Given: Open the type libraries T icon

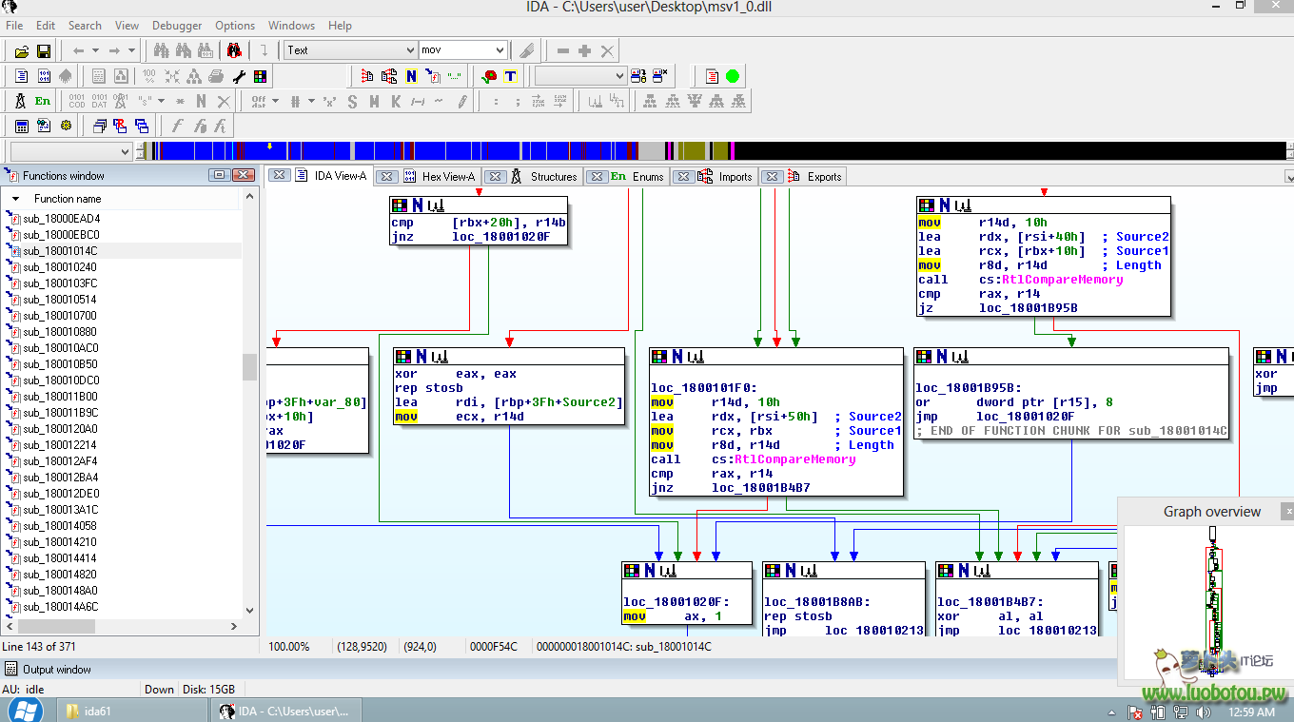Looking at the screenshot, I should coord(511,76).
